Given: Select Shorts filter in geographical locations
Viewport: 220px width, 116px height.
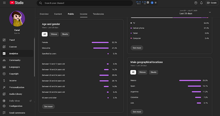Looking at the screenshot, I should click(x=153, y=72).
